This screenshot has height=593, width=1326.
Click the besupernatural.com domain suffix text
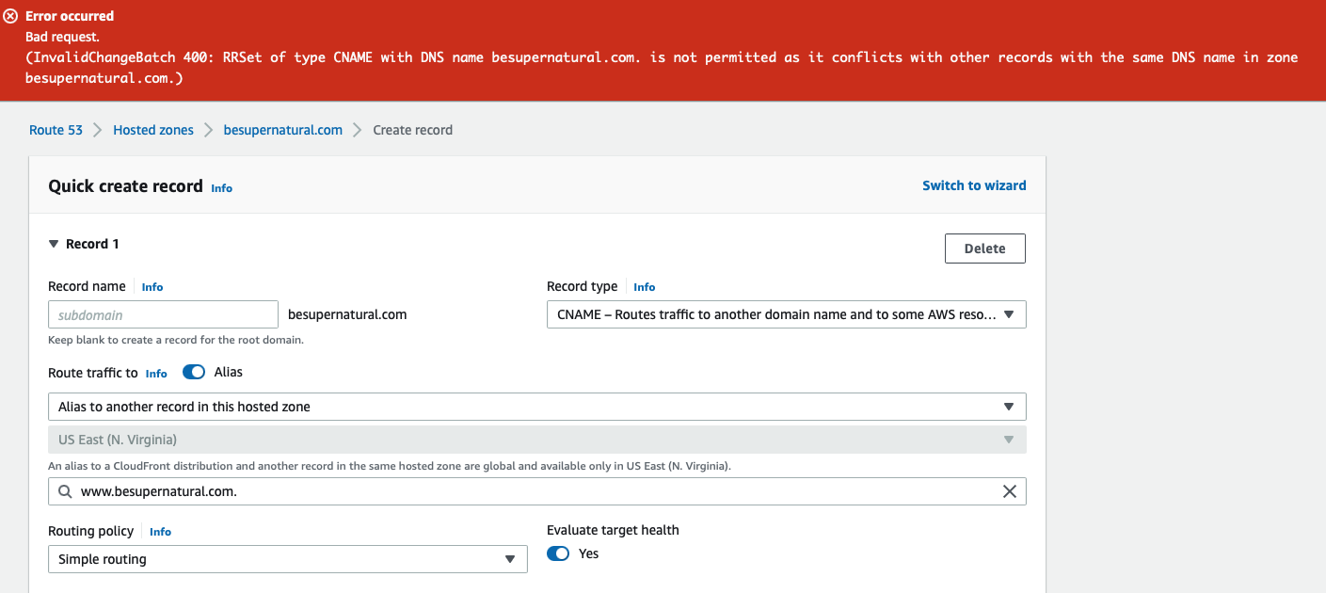pos(347,314)
